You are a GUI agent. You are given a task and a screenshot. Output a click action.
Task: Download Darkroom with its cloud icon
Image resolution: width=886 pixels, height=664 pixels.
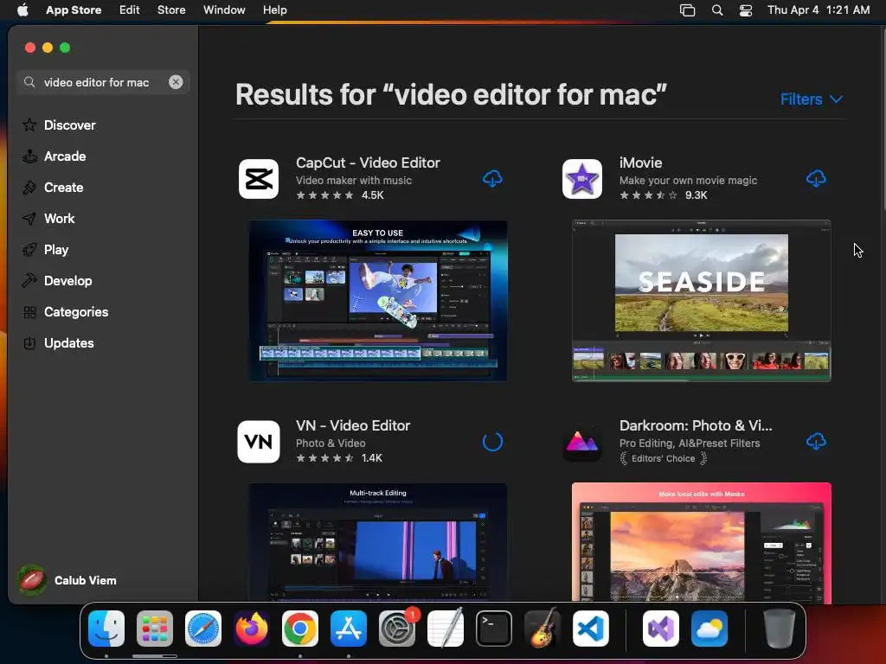(815, 441)
